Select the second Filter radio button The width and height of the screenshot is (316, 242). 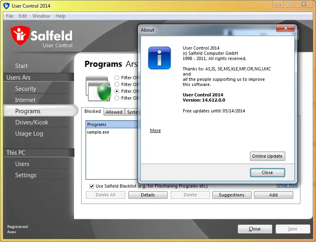click(x=117, y=84)
